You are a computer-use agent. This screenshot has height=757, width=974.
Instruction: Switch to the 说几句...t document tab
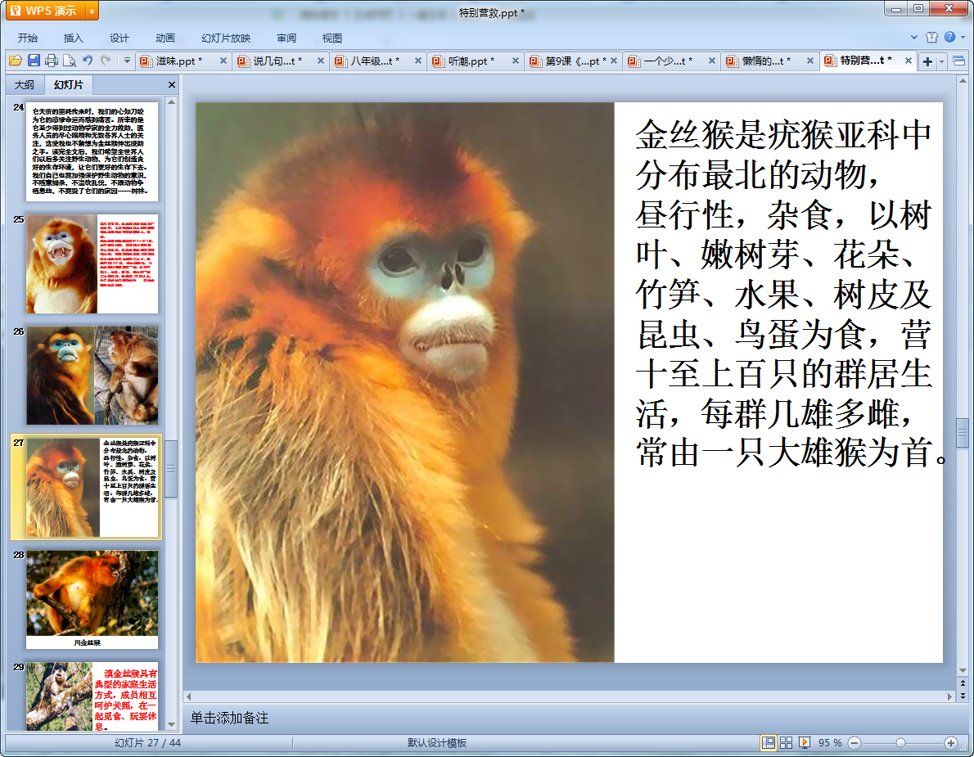pos(277,61)
